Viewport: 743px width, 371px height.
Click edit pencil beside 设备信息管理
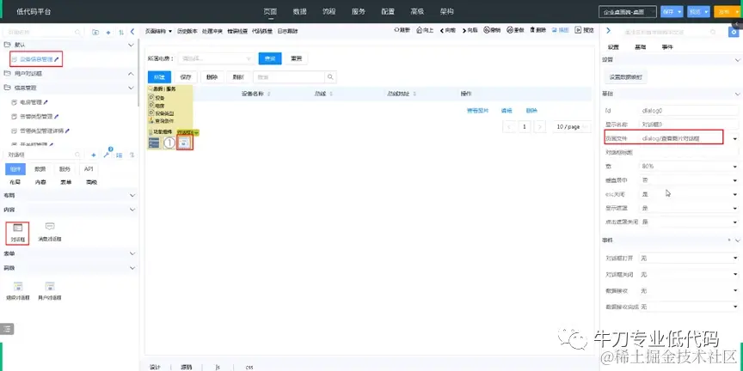[57, 59]
